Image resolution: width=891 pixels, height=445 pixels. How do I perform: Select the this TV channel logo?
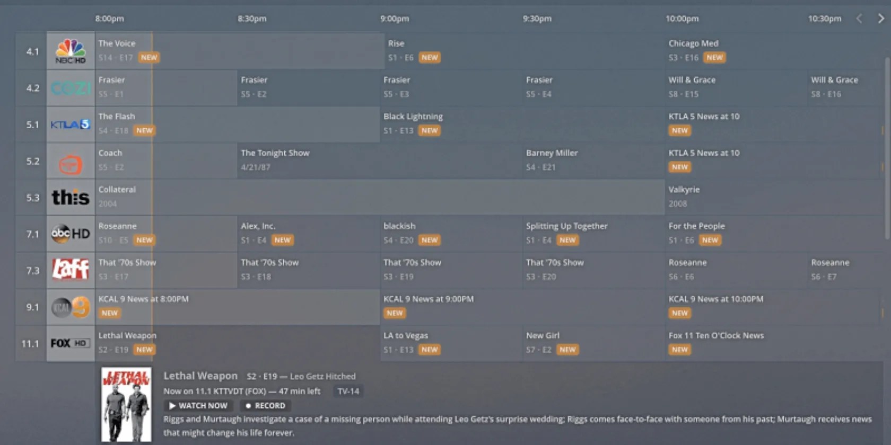[71, 198]
